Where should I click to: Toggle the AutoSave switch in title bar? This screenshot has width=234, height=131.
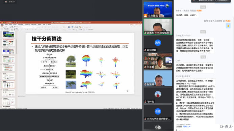tap(11, 22)
